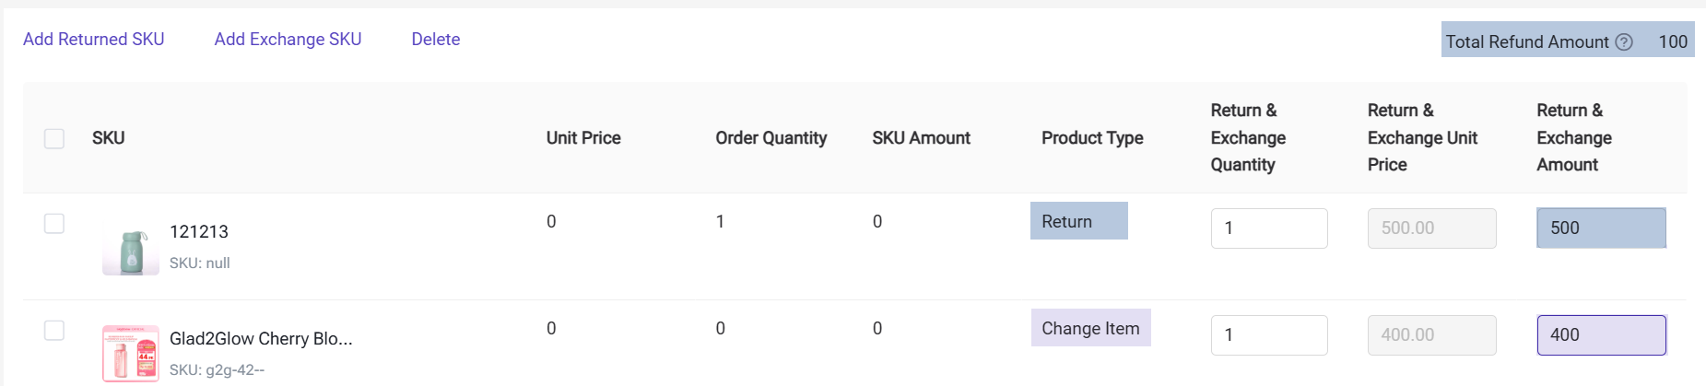Viewport: 1706px width, 386px height.
Task: Edit the Return & Exchange Amount 400 field
Action: 1601,335
